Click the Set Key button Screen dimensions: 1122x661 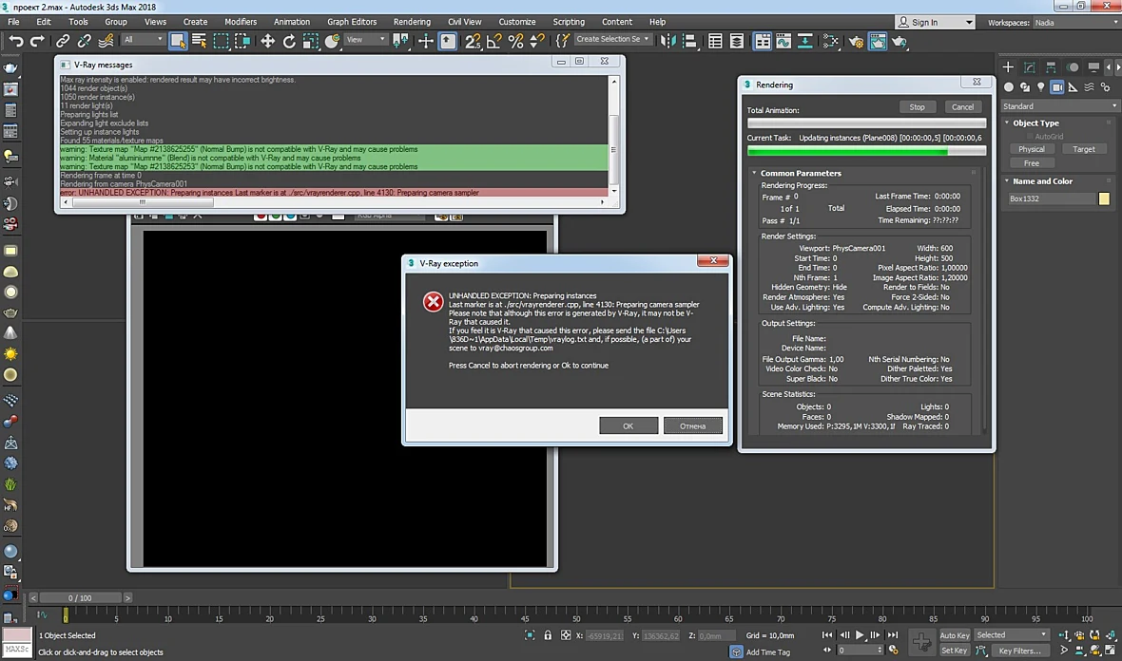click(954, 651)
